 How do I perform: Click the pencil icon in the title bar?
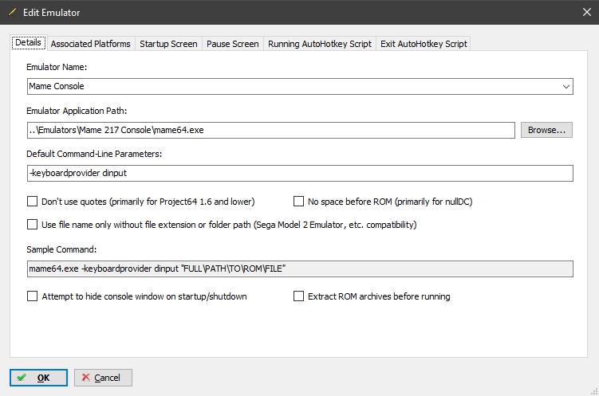point(12,12)
